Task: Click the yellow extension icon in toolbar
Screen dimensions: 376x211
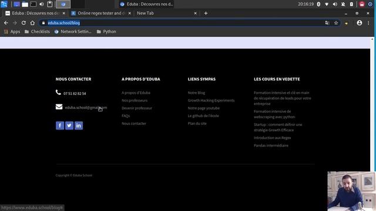Action: click(346, 23)
